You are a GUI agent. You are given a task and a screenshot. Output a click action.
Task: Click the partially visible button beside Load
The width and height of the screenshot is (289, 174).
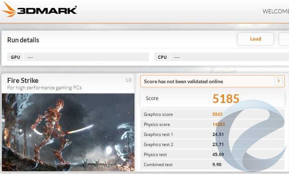point(284,39)
